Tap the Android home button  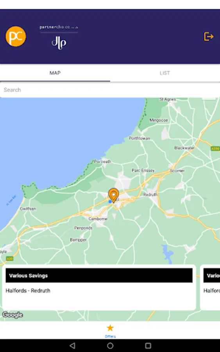(x=110, y=345)
